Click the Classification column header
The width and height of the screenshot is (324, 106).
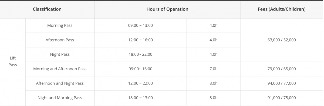point(47,9)
